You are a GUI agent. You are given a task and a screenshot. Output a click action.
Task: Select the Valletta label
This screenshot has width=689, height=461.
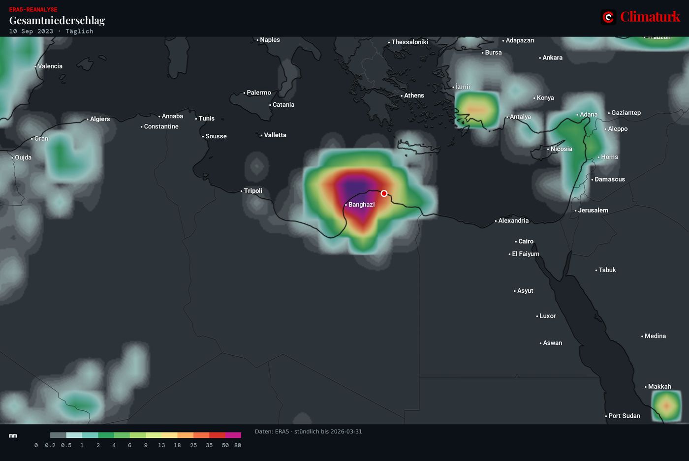click(x=275, y=135)
